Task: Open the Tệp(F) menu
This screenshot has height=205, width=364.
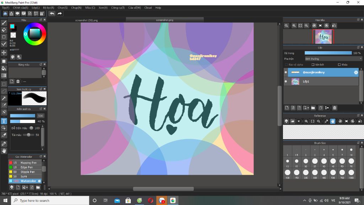Action: point(6,8)
